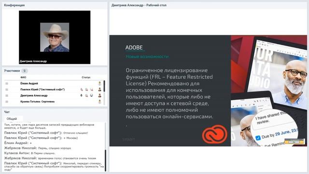Toggle microphone icon for Дмитриев Александр

point(82,96)
